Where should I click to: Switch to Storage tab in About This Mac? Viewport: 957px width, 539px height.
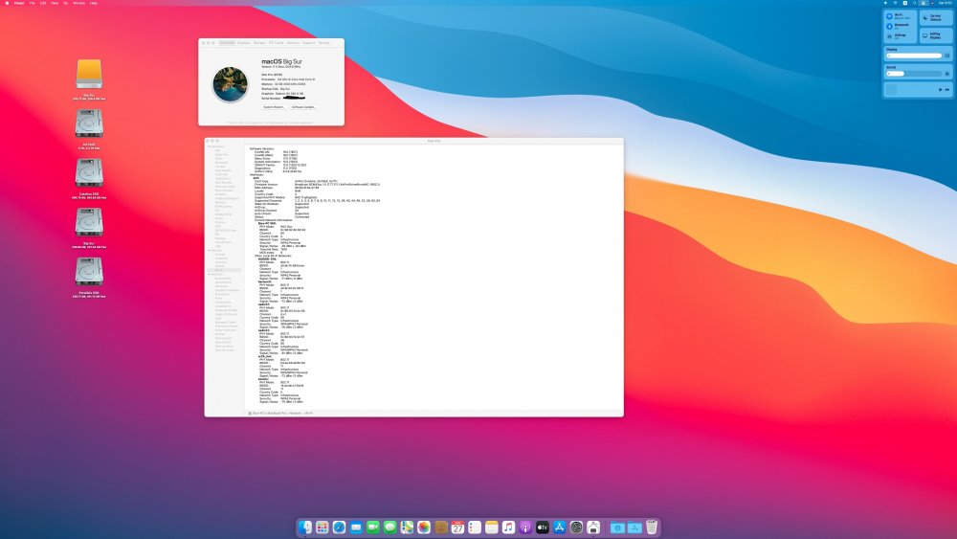pyautogui.click(x=259, y=43)
